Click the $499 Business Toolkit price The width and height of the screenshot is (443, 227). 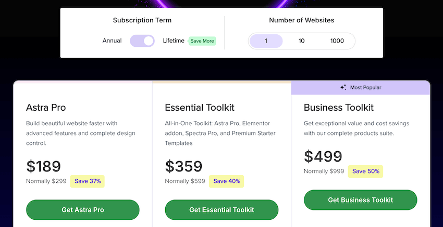[x=323, y=156]
